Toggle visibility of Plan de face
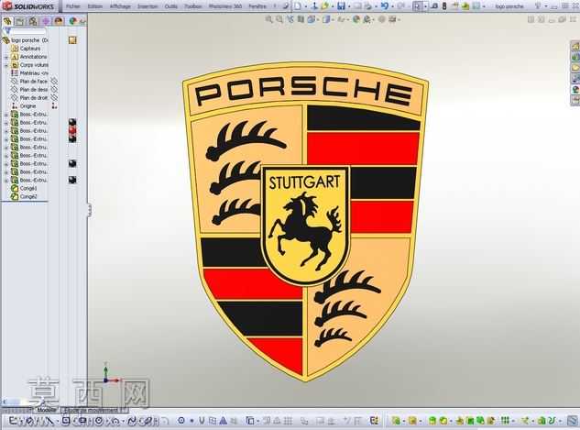The height and width of the screenshot is (430, 580). 54,81
